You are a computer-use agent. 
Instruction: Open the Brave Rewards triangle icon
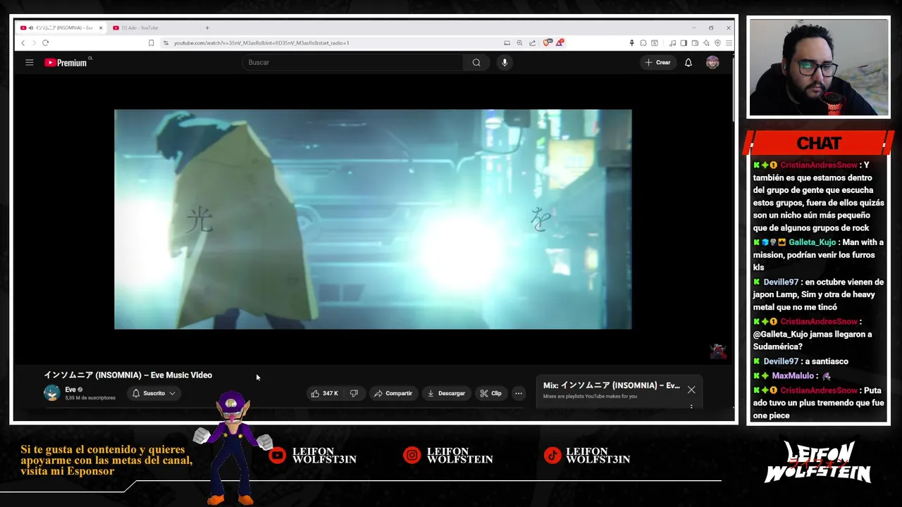point(560,43)
